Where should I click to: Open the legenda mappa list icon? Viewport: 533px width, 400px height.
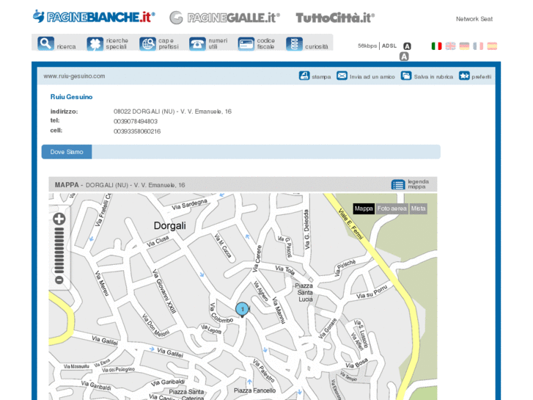[398, 184]
